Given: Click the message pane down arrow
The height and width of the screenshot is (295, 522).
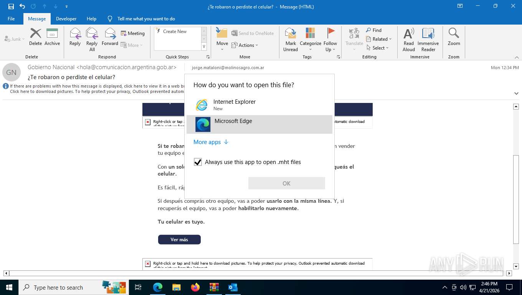Looking at the screenshot, I should tap(516, 266).
